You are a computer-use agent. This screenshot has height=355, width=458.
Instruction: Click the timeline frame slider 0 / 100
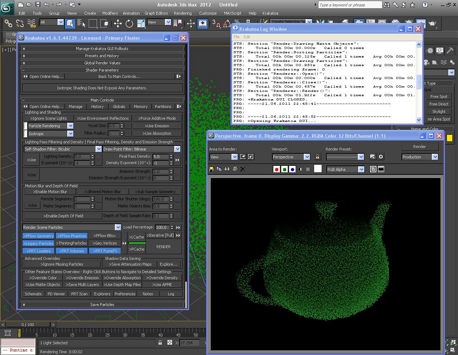point(28,325)
